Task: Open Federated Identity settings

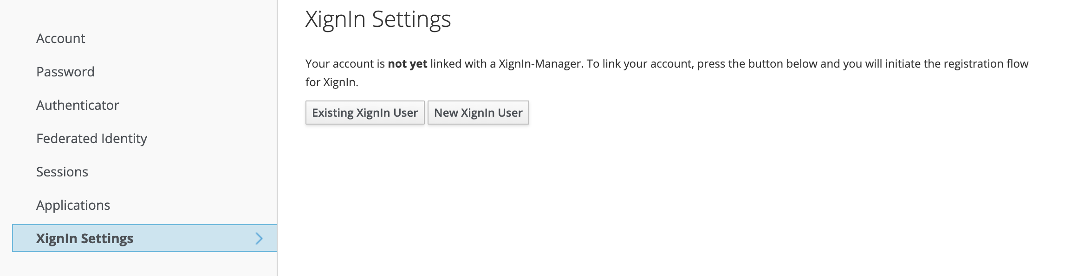Action: pos(91,138)
